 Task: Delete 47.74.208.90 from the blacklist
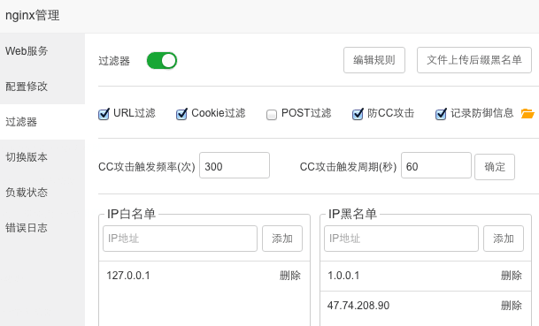tap(512, 306)
